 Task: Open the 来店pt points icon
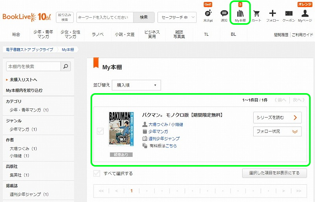click(208, 15)
